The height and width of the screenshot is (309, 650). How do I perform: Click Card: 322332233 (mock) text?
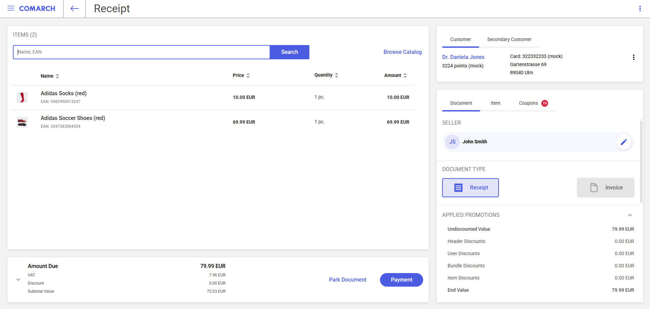click(536, 57)
